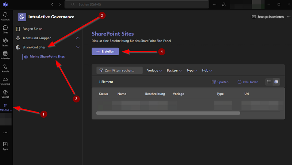Go to Teams in the left rail
The width and height of the screenshot is (292, 165).
click(x=5, y=42)
